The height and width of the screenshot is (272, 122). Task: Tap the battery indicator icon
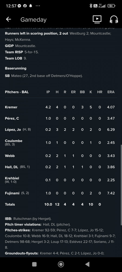(111, 6)
